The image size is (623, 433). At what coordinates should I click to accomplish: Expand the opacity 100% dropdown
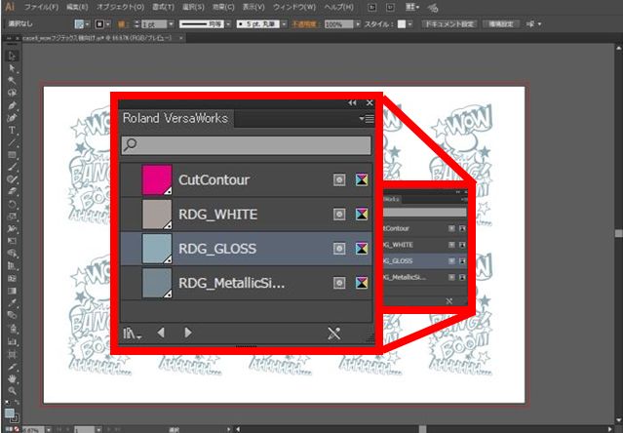358,24
